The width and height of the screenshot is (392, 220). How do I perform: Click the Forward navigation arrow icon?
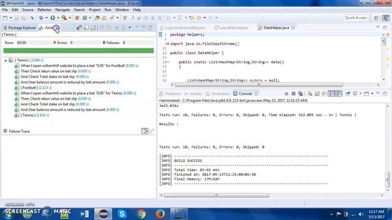click(211, 18)
